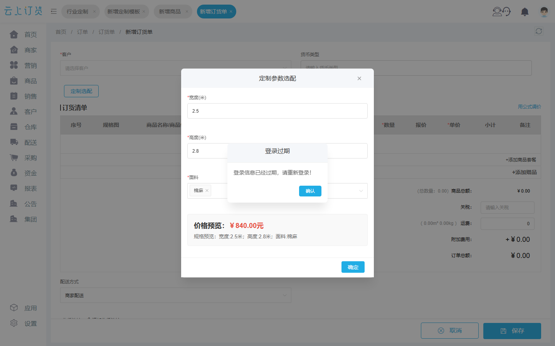The height and width of the screenshot is (346, 555).
Task: Click 确认 in login expired dialog
Action: (x=310, y=191)
